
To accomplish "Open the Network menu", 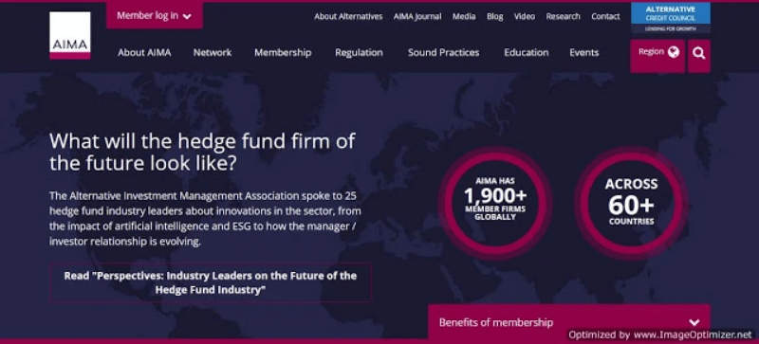I will click(x=213, y=53).
